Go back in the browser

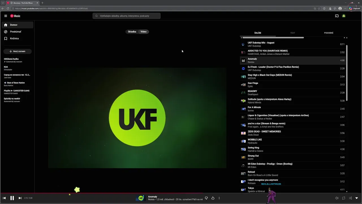pos(3,8)
